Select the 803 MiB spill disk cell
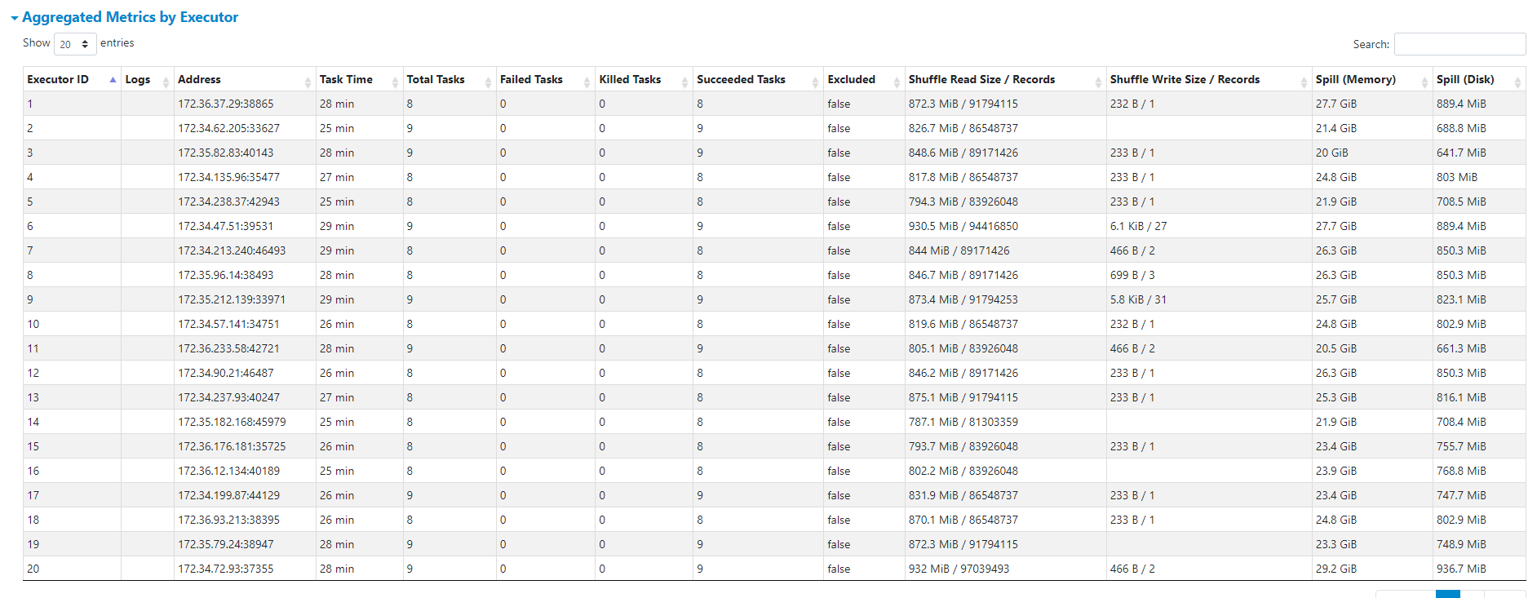Image resolution: width=1537 pixels, height=598 pixels. tap(1457, 177)
